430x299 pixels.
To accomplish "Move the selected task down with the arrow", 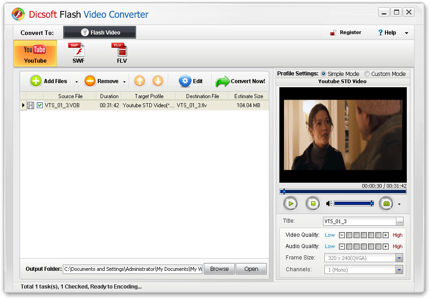I will [x=158, y=81].
